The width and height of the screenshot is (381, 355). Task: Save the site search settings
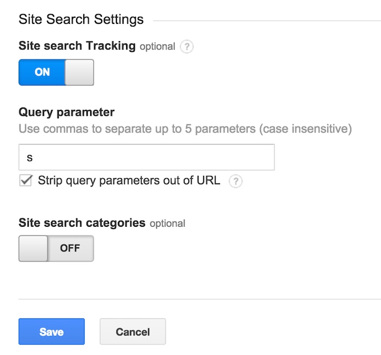(x=52, y=332)
